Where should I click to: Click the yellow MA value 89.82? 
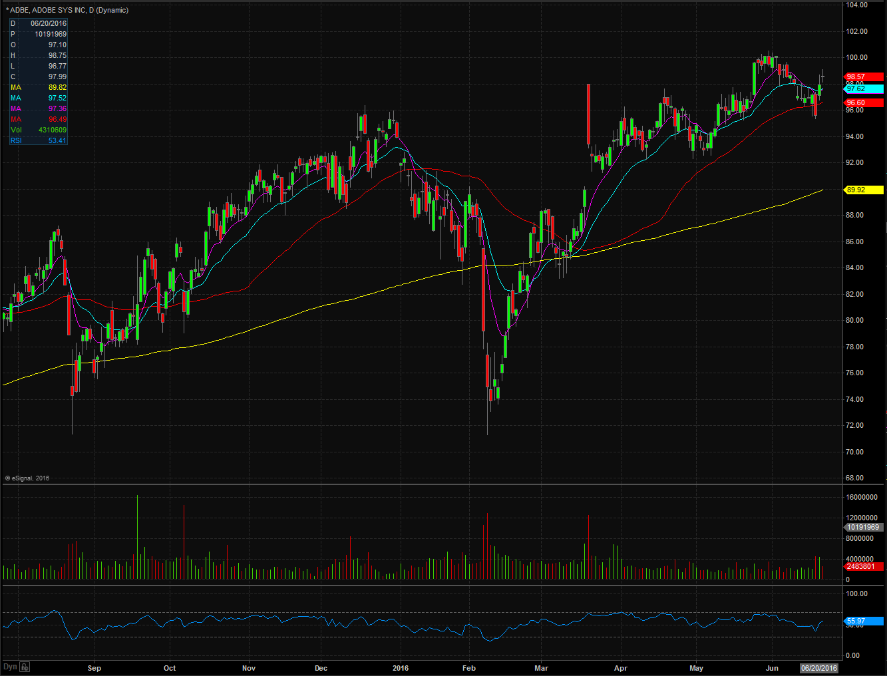pyautogui.click(x=57, y=87)
